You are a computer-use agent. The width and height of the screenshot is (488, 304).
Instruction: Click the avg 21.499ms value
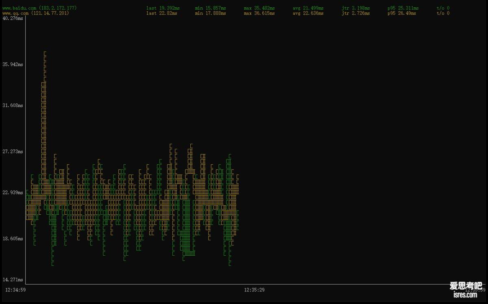coord(308,8)
